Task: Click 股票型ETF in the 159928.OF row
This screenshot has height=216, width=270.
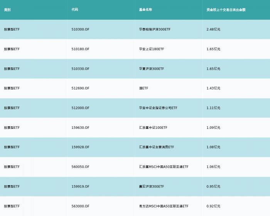Action: coord(12,147)
